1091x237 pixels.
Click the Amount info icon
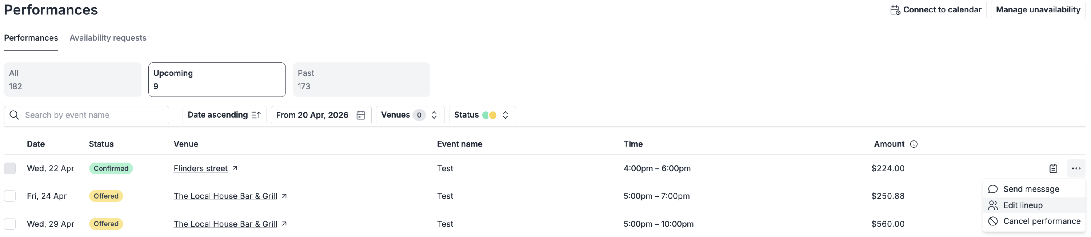pos(914,144)
